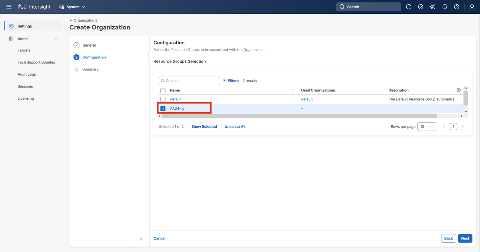Open the global Search bar
Viewport: 480px width, 252px height.
pyautogui.click(x=368, y=7)
